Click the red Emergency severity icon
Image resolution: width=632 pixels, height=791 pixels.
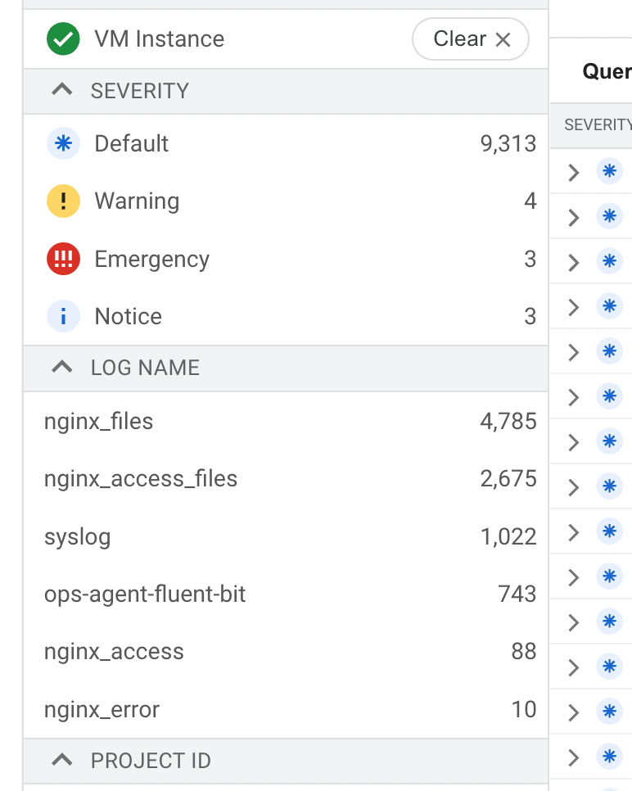[x=63, y=259]
